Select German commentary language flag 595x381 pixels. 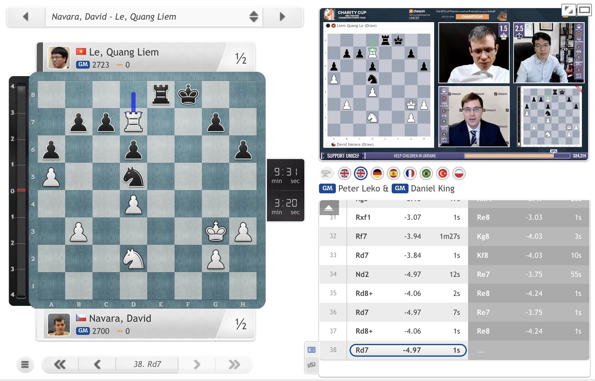pyautogui.click(x=377, y=173)
